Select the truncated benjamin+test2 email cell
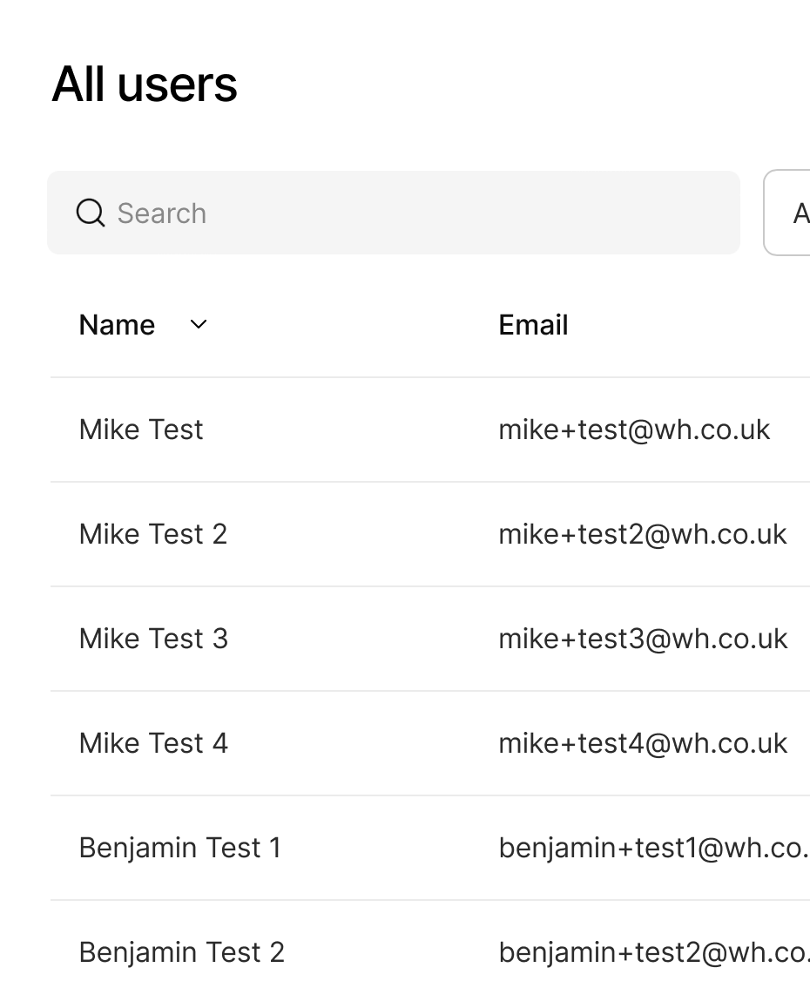 653,952
